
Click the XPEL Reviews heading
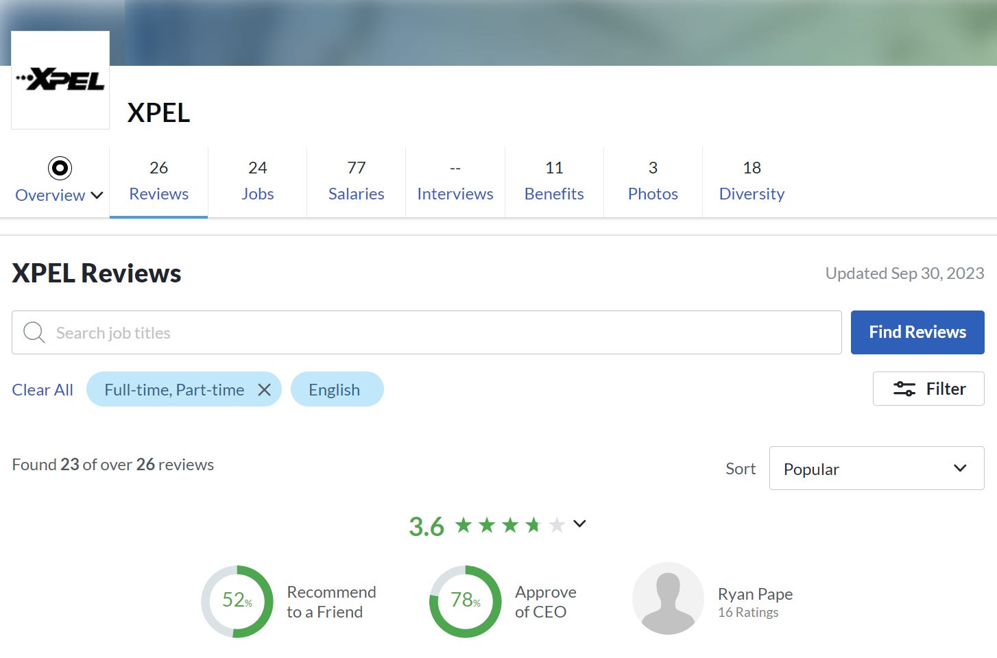coord(97,273)
